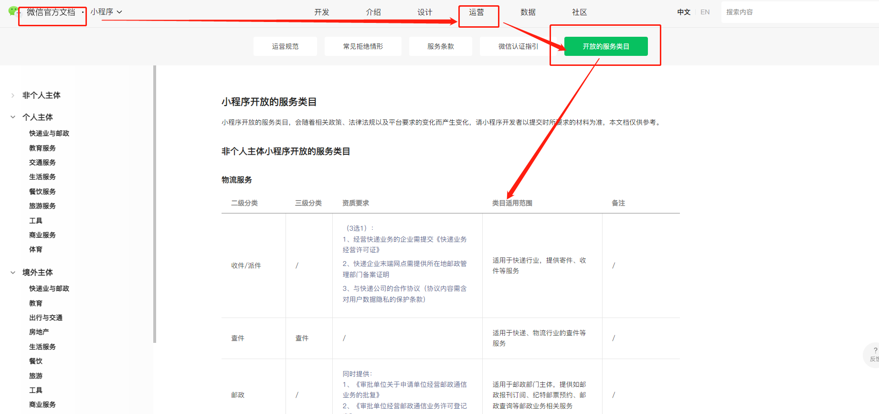
Task: Click the 资质要求 column header
Action: click(x=356, y=203)
